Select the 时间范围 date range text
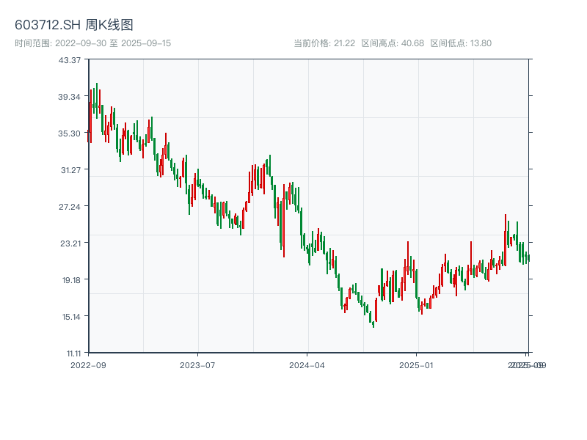587x440 pixels. [93, 43]
